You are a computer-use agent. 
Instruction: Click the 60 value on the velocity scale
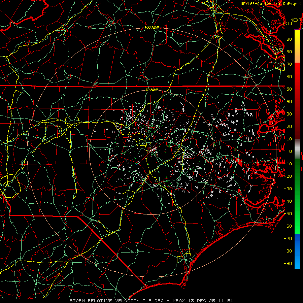click(289, 77)
